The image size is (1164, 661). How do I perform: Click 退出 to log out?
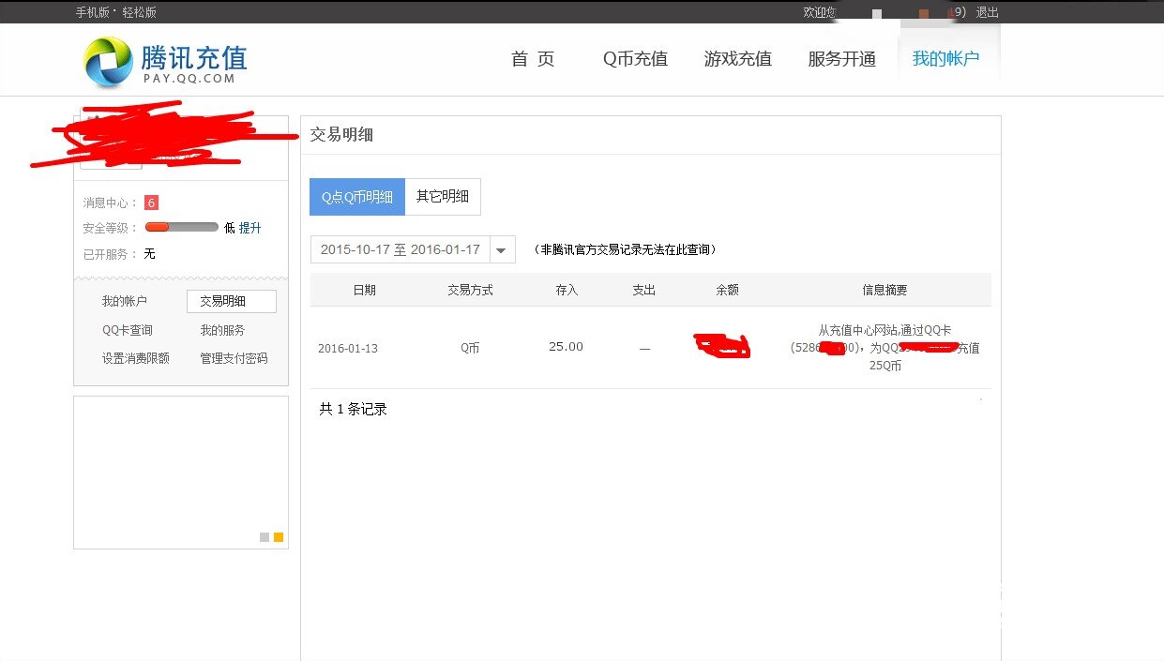pos(988,12)
